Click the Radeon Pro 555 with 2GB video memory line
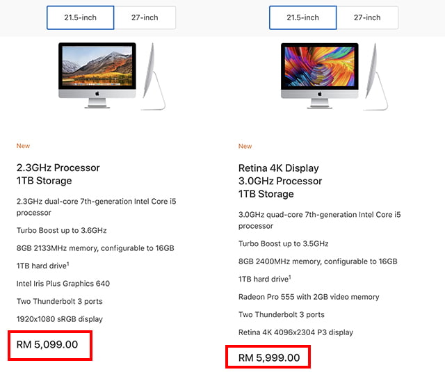This screenshot has height=372, width=445. [x=309, y=297]
